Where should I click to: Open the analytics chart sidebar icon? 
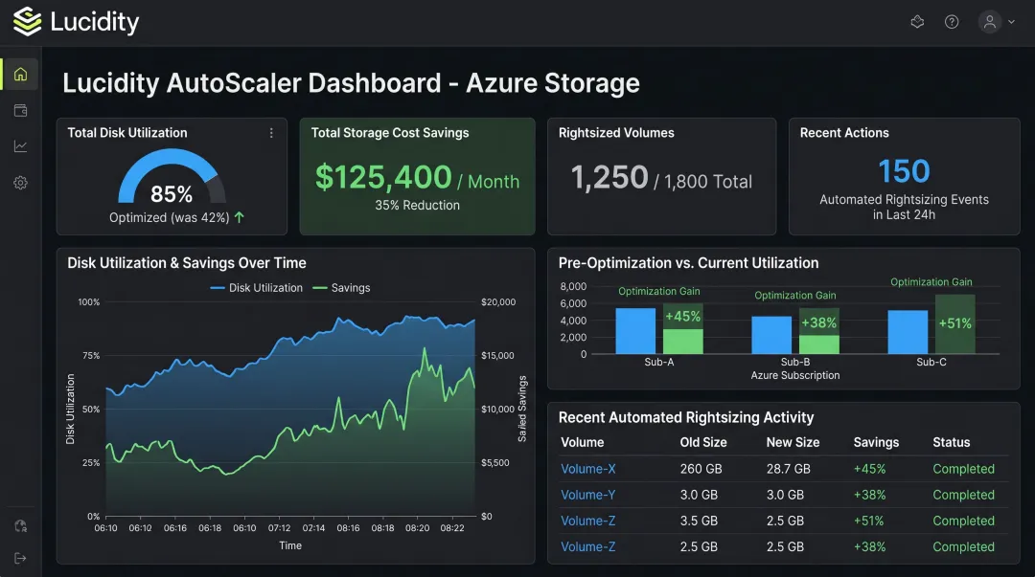pos(20,146)
